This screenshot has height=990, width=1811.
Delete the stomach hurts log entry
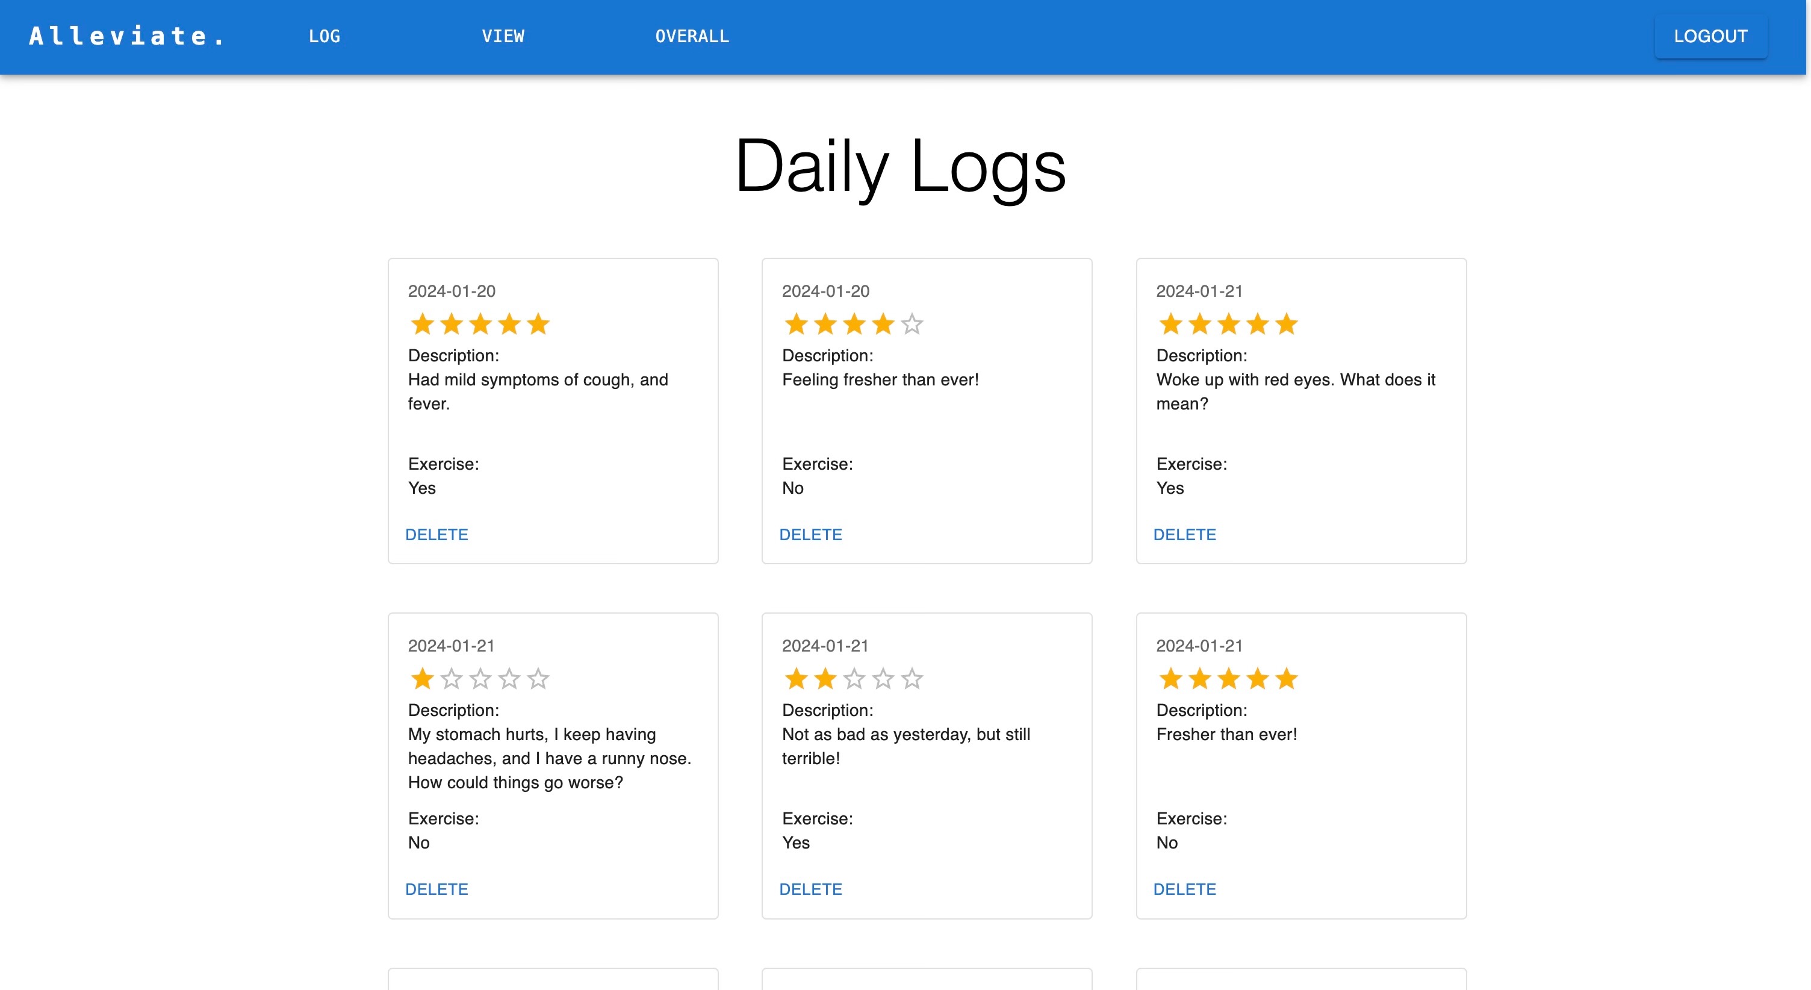point(436,889)
